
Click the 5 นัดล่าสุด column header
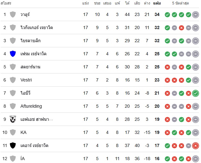pyautogui.click(x=181, y=3)
